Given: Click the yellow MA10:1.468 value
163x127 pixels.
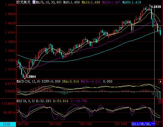Looking at the screenshot, I should coord(91,2).
